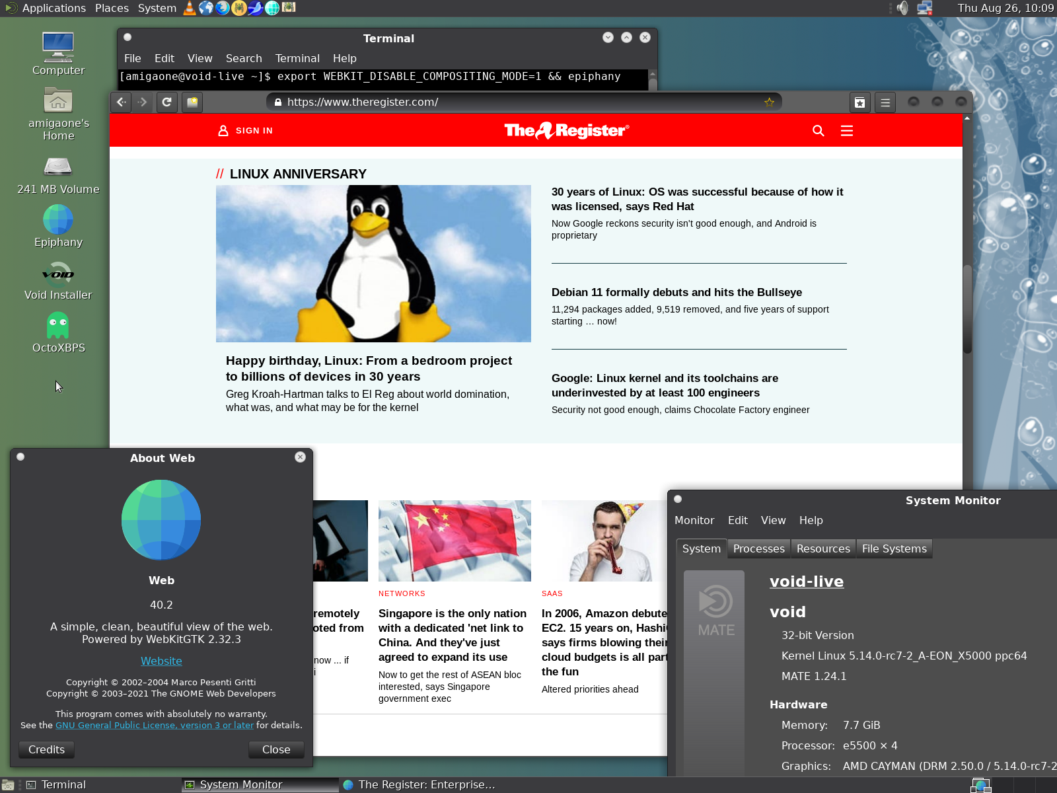Open the network status tray icon
1057x793 pixels.
tap(925, 8)
